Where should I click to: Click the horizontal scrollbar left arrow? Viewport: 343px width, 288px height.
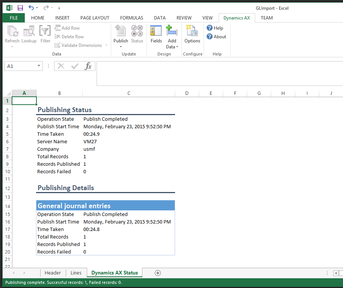coord(336,273)
